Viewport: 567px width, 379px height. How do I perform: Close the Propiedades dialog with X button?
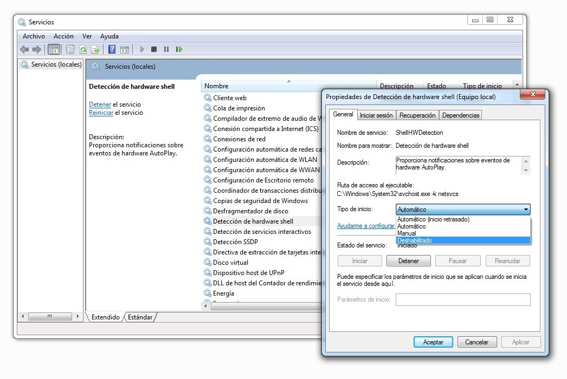[532, 94]
